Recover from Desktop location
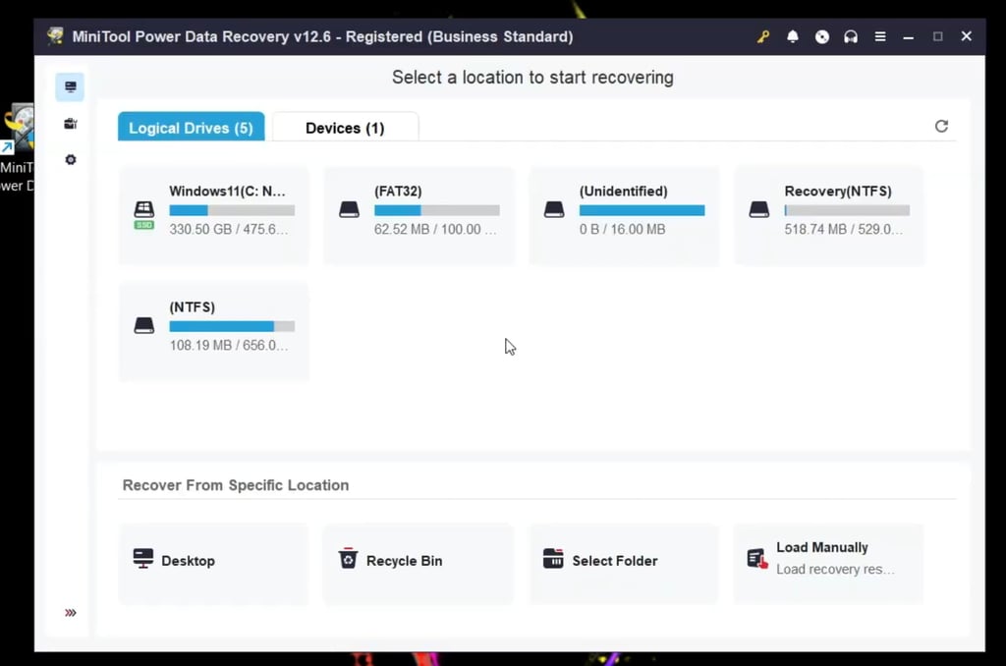Viewport: 1006px width, 666px height. [213, 563]
